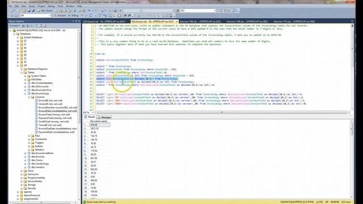
Task: Click the Parse checkmark icon in toolbar
Action: click(x=87, y=15)
